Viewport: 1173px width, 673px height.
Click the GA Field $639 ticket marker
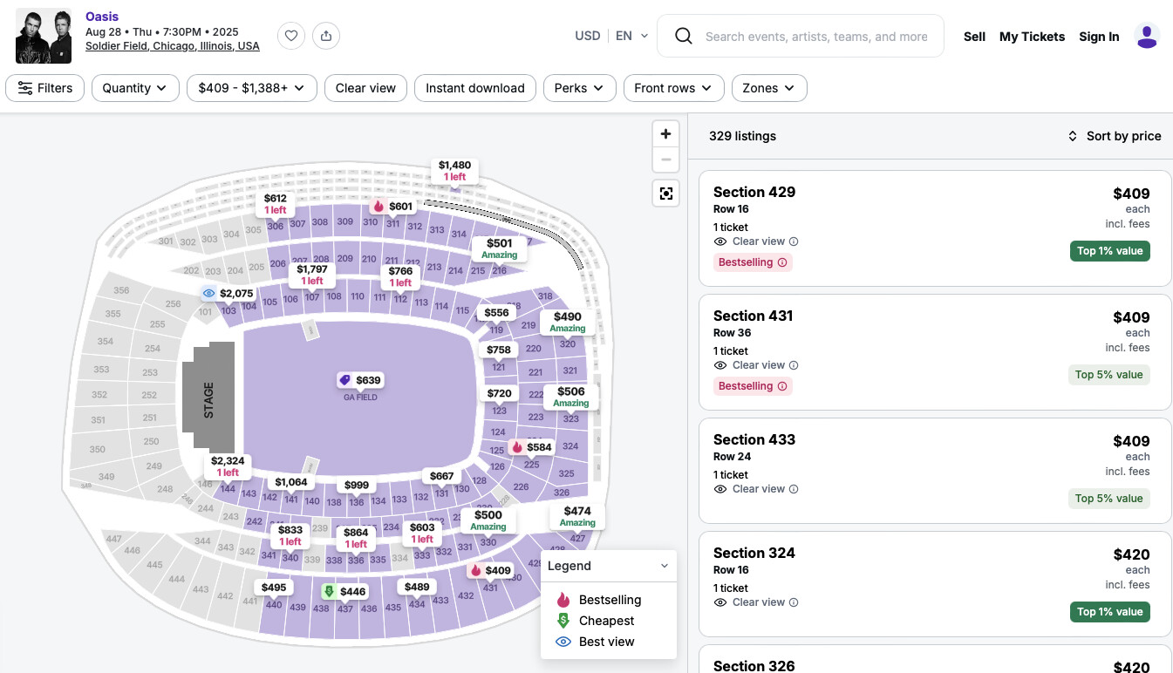coord(360,380)
